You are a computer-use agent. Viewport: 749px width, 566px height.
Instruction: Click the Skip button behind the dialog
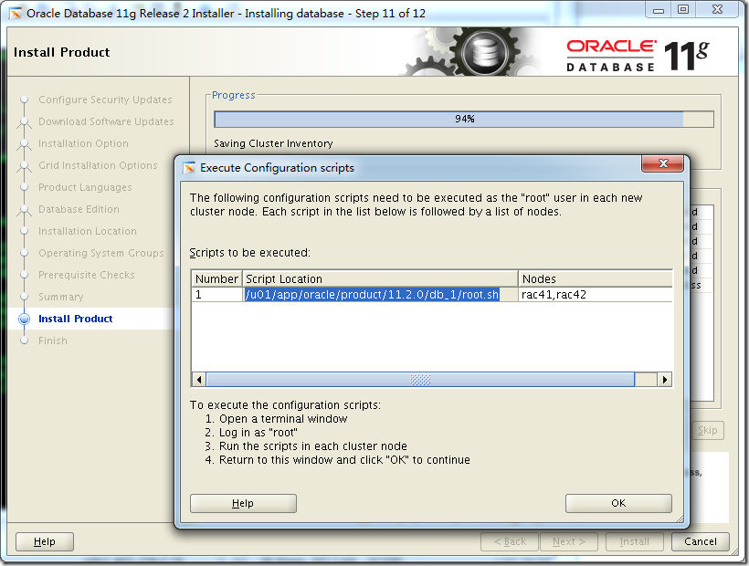click(x=708, y=430)
